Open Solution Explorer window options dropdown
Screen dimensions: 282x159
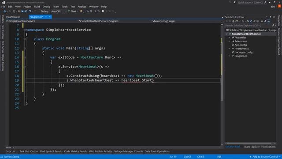267,17
